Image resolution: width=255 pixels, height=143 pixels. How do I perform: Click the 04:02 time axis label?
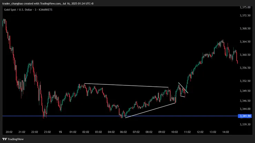[111, 132]
